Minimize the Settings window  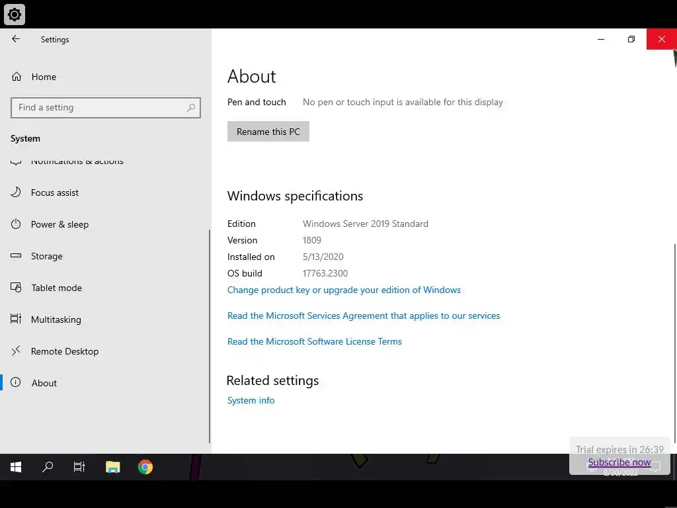[601, 39]
